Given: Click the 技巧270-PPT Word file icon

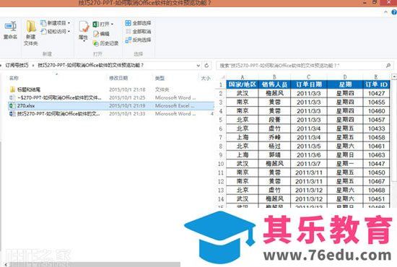Looking at the screenshot, I should click(12, 114).
